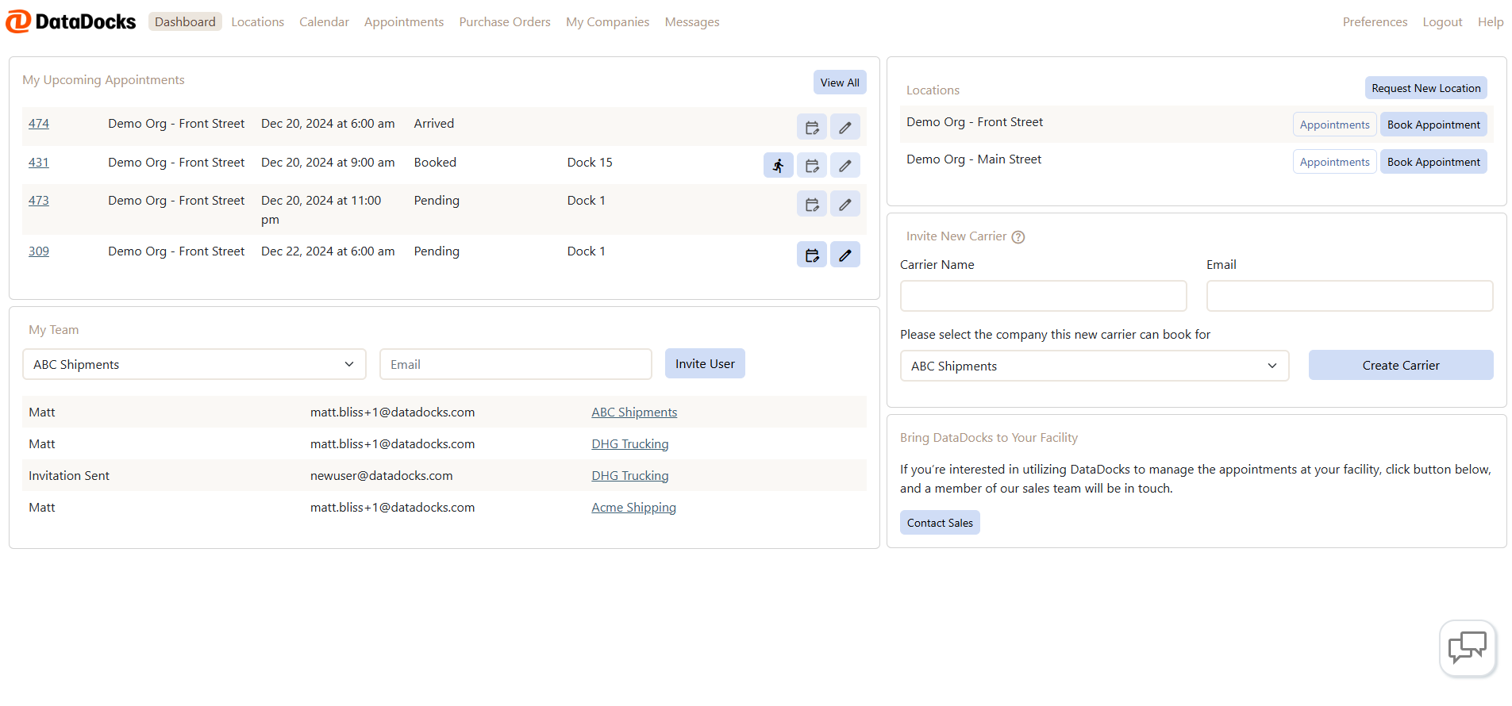1512x706 pixels.
Task: Click the Contact Sales button
Action: click(x=940, y=523)
